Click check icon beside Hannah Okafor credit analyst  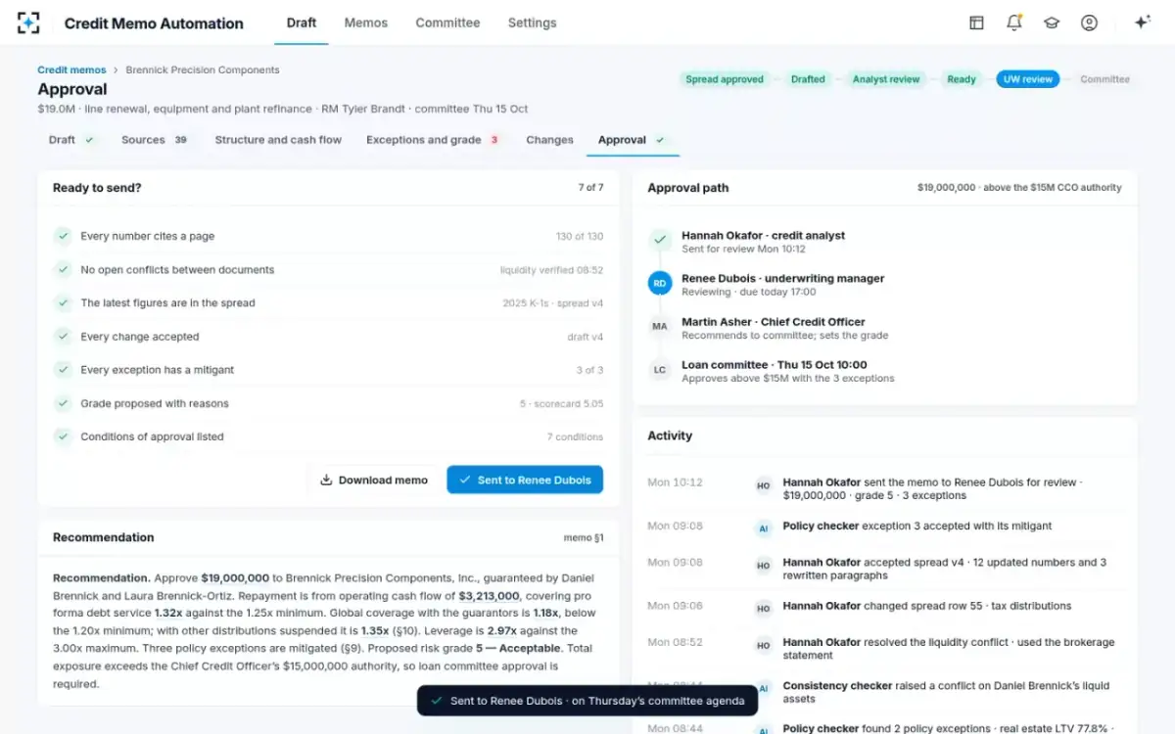point(660,239)
